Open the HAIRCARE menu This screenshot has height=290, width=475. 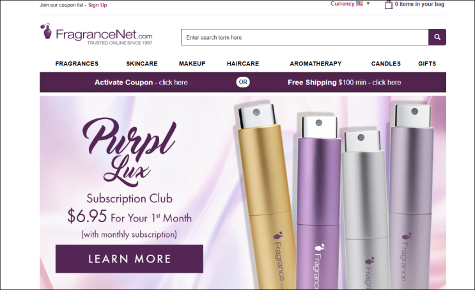pyautogui.click(x=243, y=64)
